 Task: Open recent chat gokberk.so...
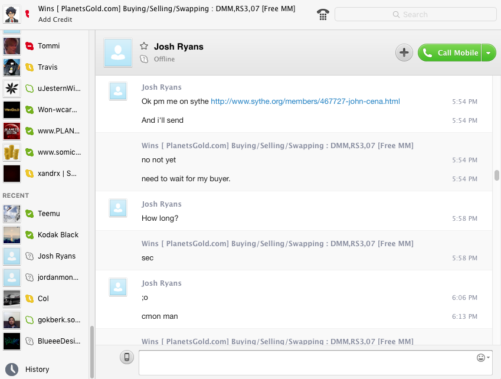[x=44, y=320]
